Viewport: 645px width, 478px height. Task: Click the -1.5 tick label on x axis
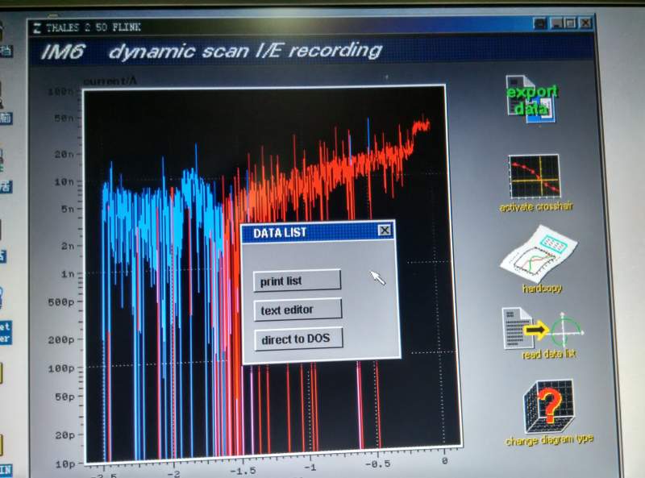pos(243,471)
